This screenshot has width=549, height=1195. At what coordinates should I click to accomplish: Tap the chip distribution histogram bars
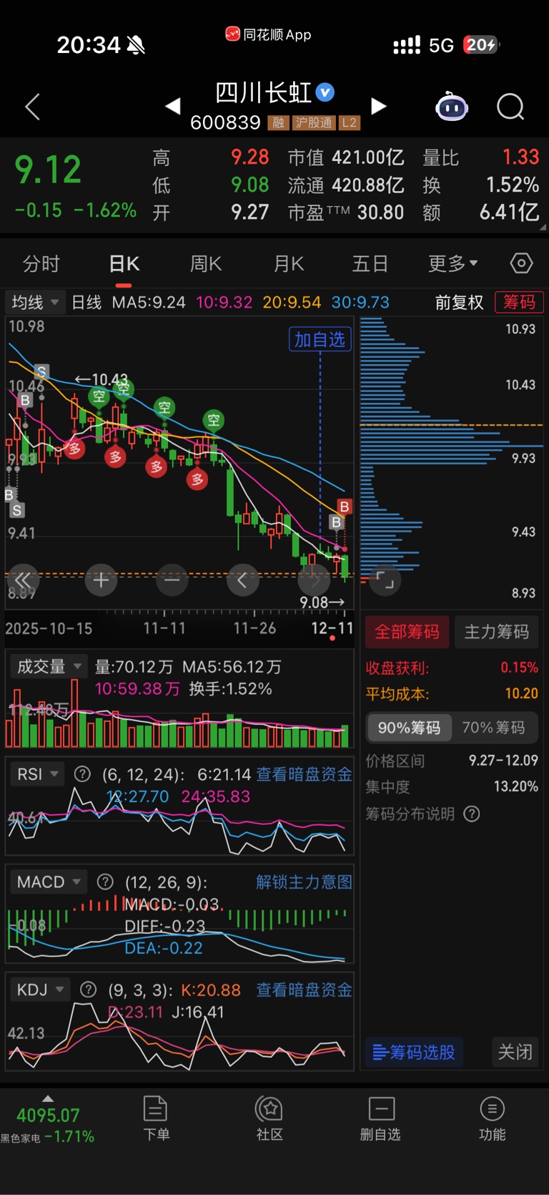click(450, 451)
